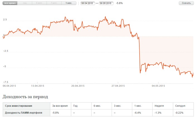Click the sharp drop on chart line

(140, 54)
